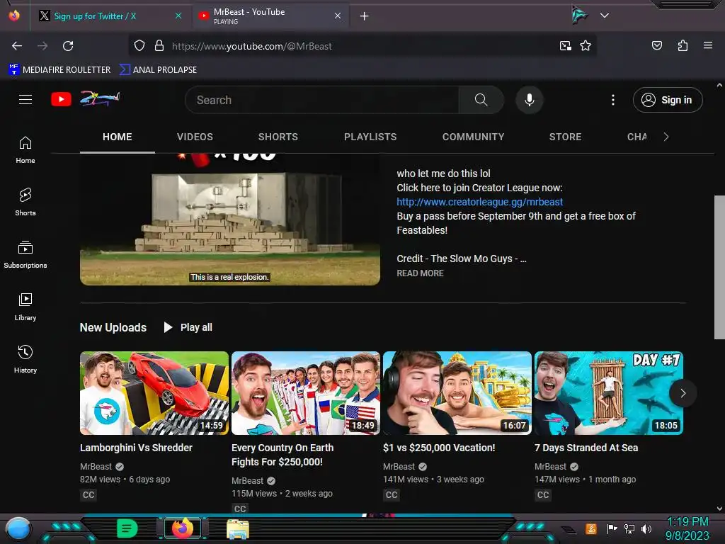Click the taskbar clock 1:19 PM
Screen dimensions: 725x544
[687, 522]
